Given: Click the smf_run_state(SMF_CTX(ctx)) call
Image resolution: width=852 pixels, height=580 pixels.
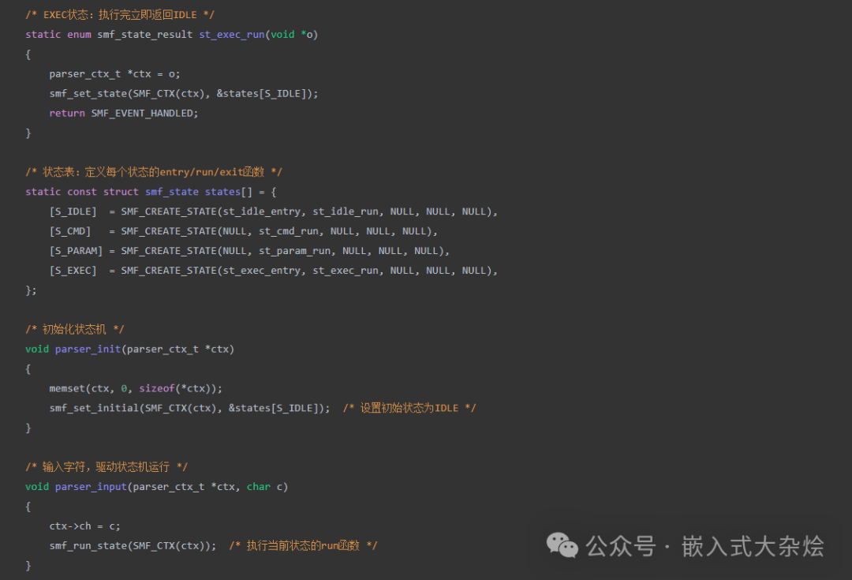Looking at the screenshot, I should click(133, 545).
